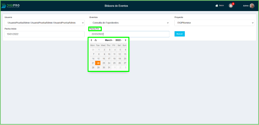The image size is (259, 125).
Task: Open the 2022 year selector in calendar
Action: [118, 40]
